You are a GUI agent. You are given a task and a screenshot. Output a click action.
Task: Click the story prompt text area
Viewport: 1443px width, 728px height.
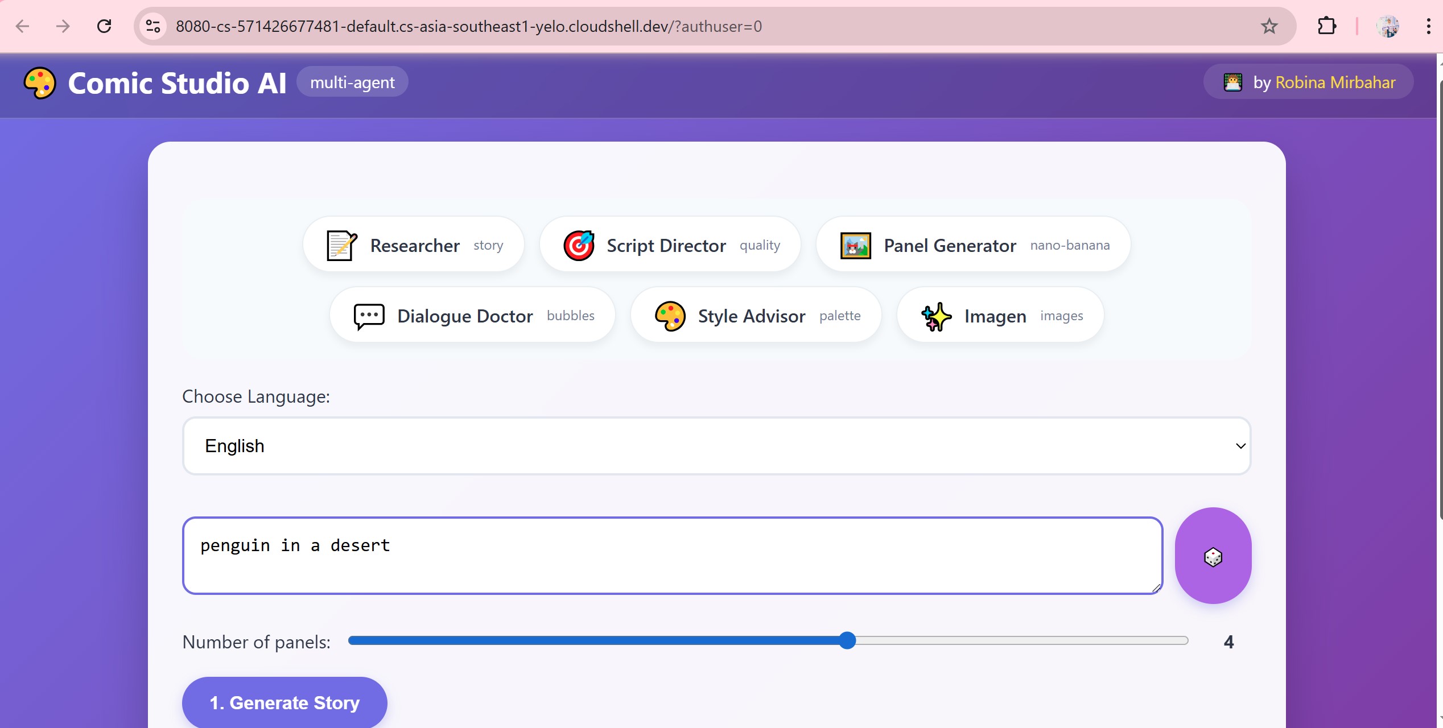(x=671, y=556)
